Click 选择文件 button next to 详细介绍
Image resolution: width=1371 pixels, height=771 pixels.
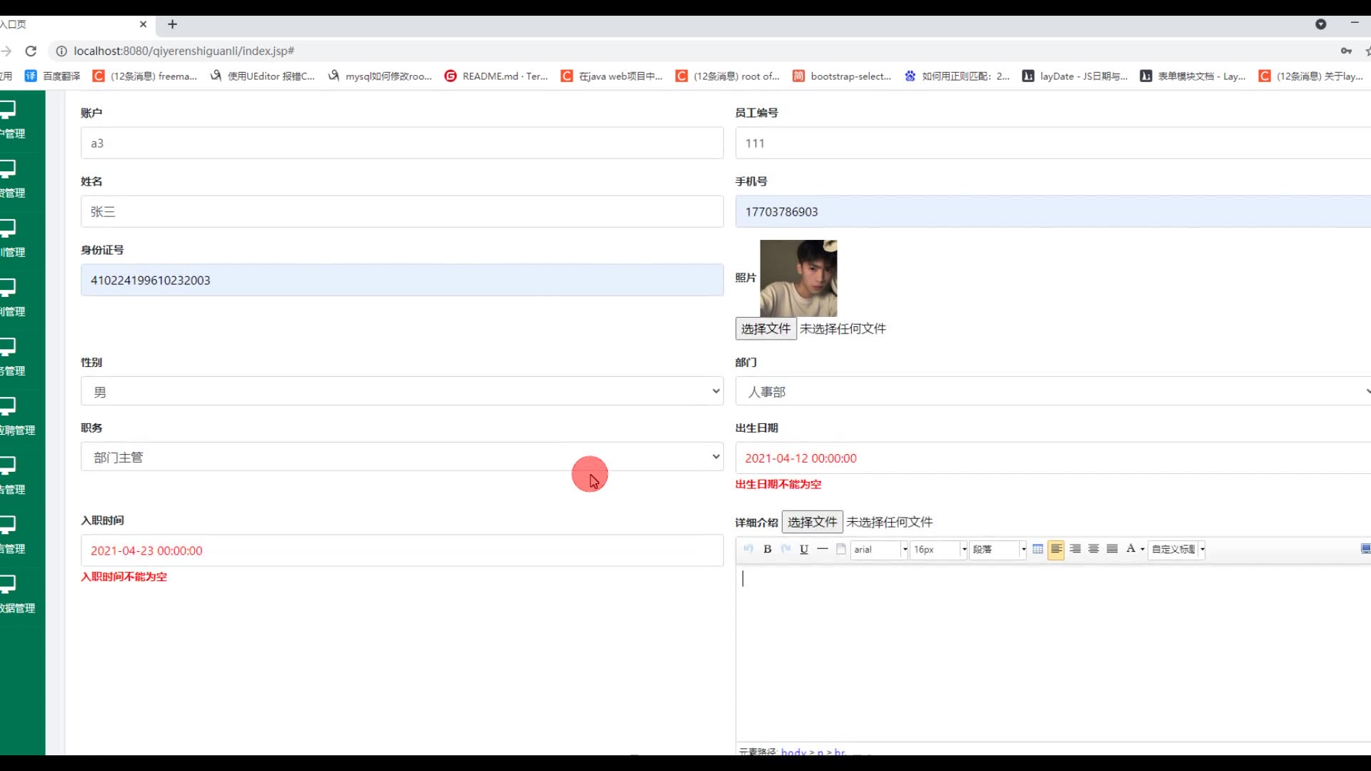pos(812,522)
